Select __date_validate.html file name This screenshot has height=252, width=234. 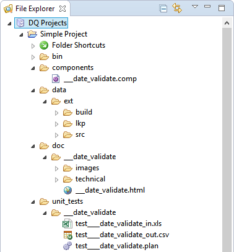tap(110, 190)
